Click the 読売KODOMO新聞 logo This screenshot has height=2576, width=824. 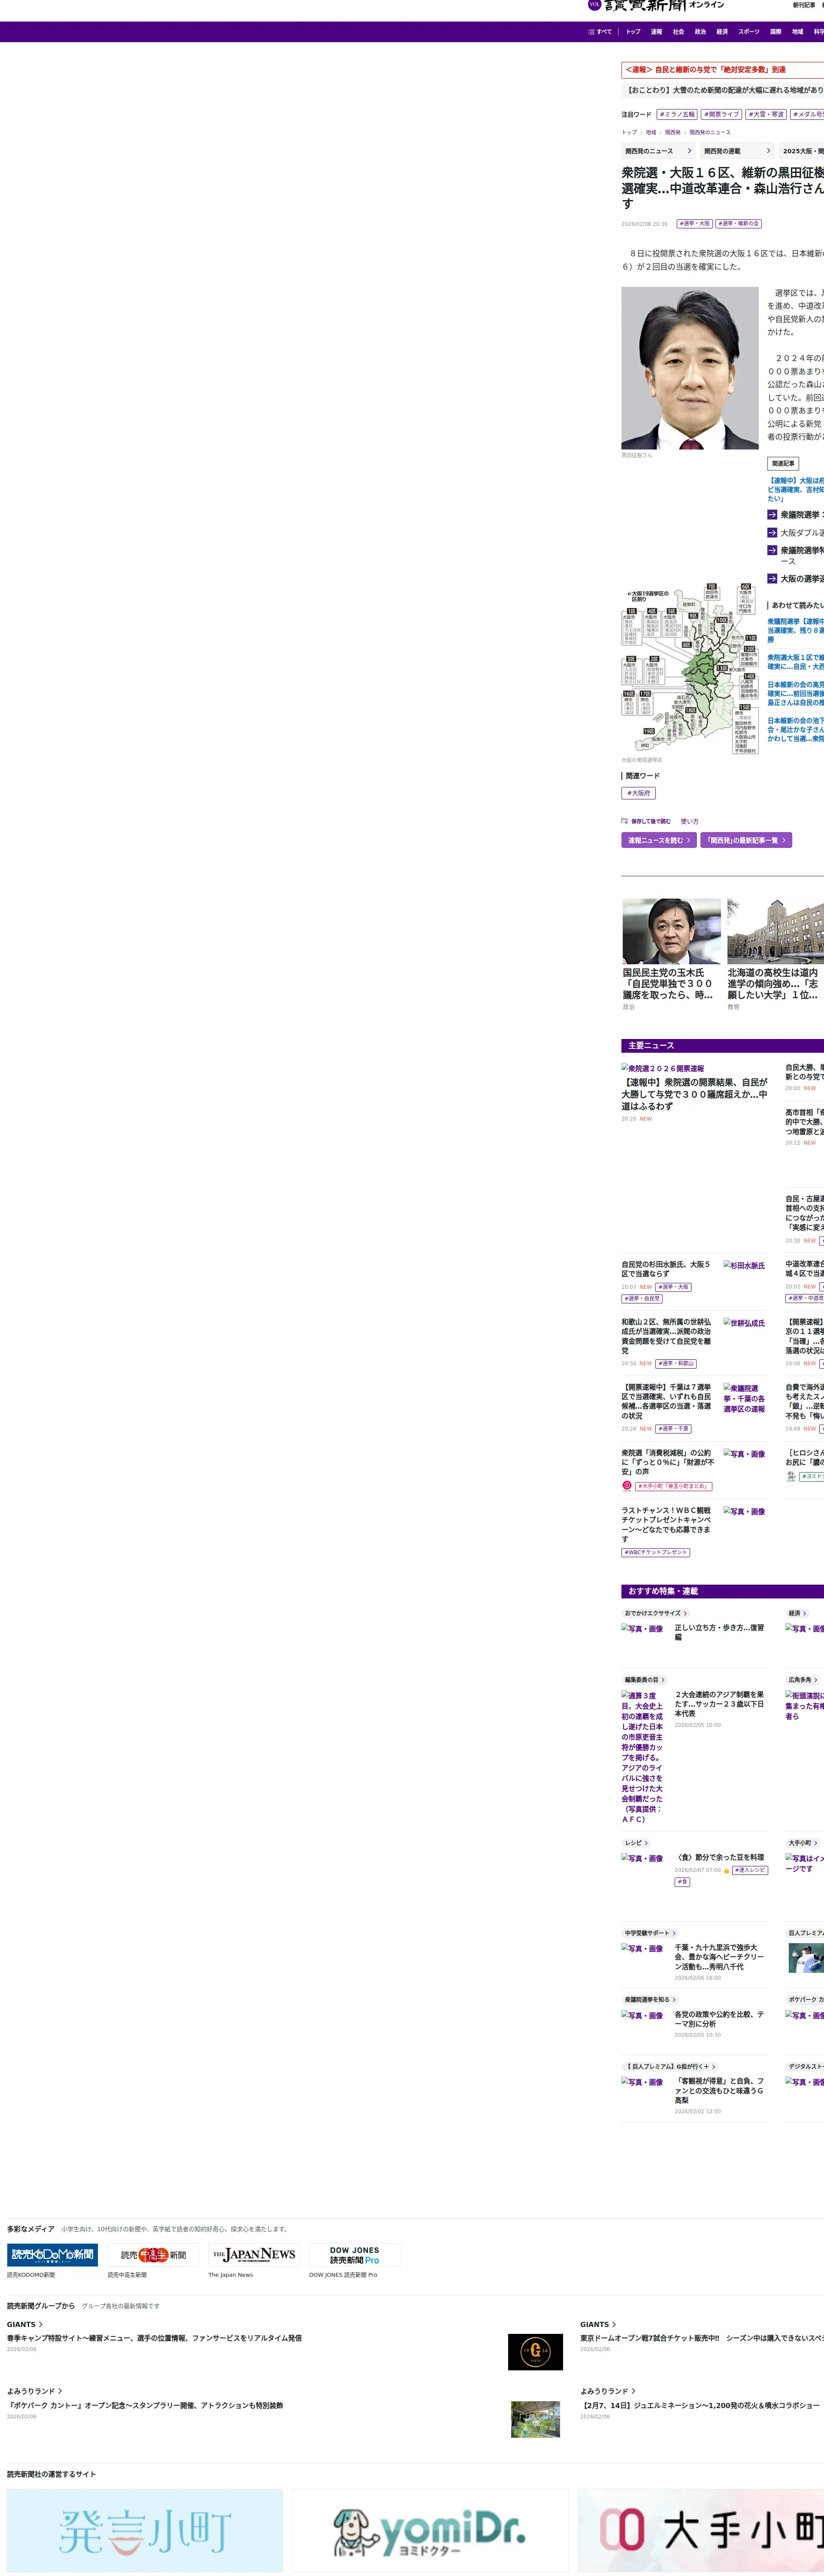[x=52, y=2255]
